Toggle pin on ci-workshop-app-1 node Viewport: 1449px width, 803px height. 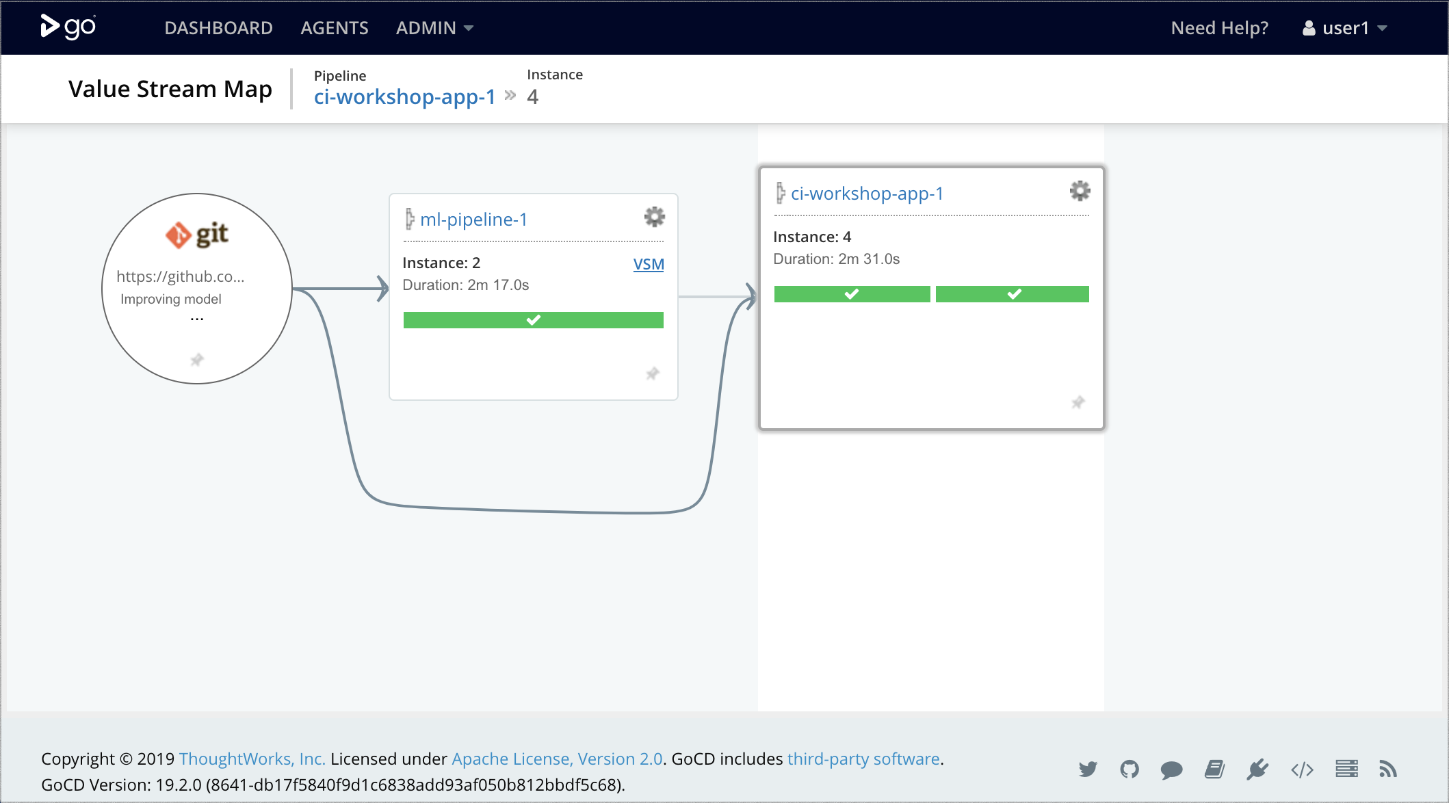(x=1078, y=402)
